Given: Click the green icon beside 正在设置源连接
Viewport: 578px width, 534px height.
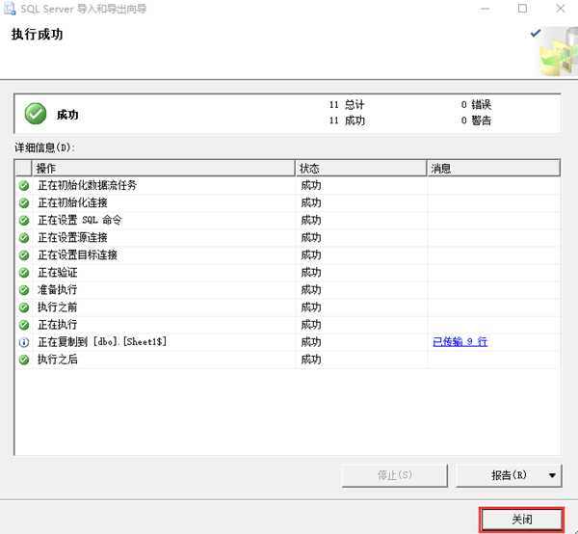Looking at the screenshot, I should [x=24, y=238].
